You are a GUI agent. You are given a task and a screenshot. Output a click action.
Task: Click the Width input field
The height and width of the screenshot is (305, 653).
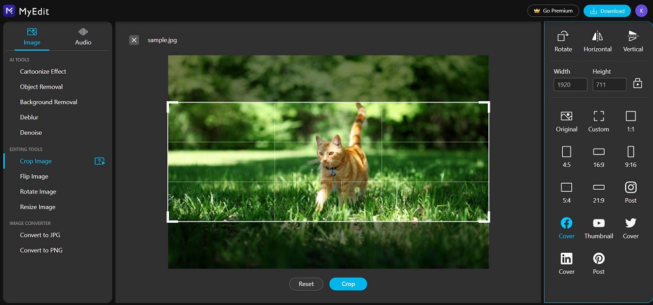[x=570, y=84]
